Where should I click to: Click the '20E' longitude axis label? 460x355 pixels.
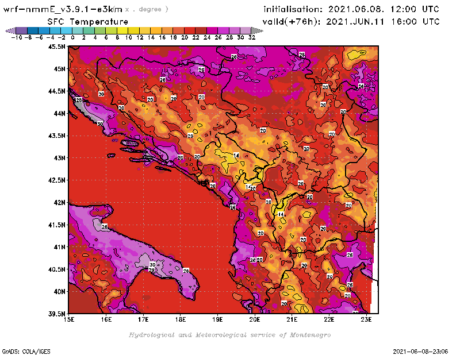click(255, 319)
